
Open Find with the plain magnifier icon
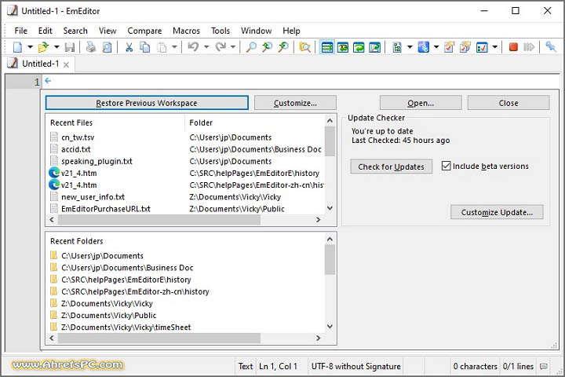click(x=251, y=47)
